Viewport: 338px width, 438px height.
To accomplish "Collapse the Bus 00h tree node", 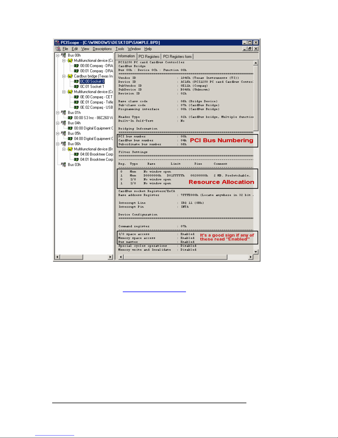I will coord(58,55).
